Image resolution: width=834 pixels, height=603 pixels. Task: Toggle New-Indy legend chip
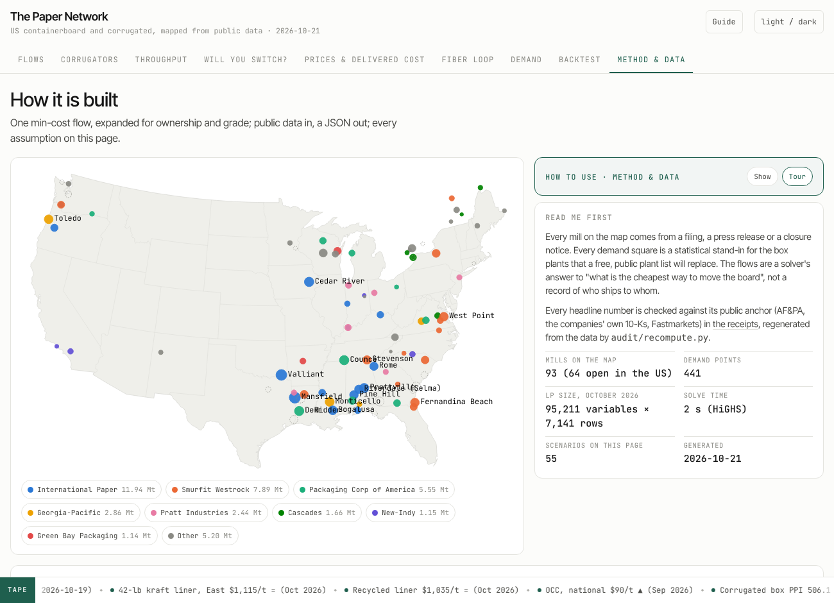pyautogui.click(x=411, y=513)
